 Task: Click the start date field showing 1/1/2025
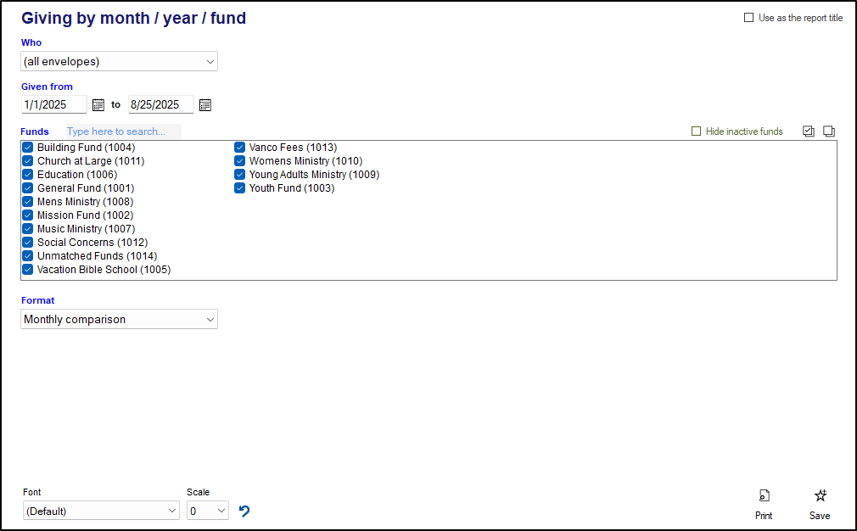click(x=53, y=104)
